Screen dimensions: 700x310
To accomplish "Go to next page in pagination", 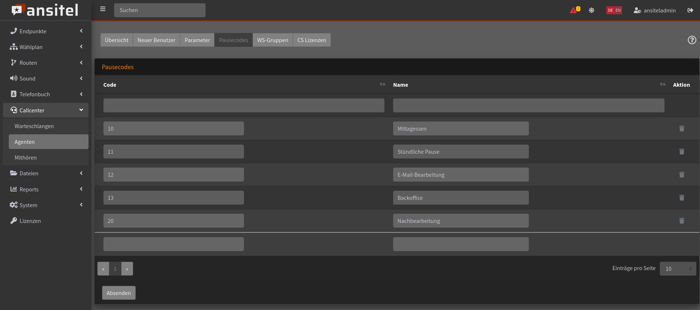I will click(x=127, y=269).
